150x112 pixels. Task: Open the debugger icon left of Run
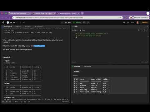tap(62, 22)
